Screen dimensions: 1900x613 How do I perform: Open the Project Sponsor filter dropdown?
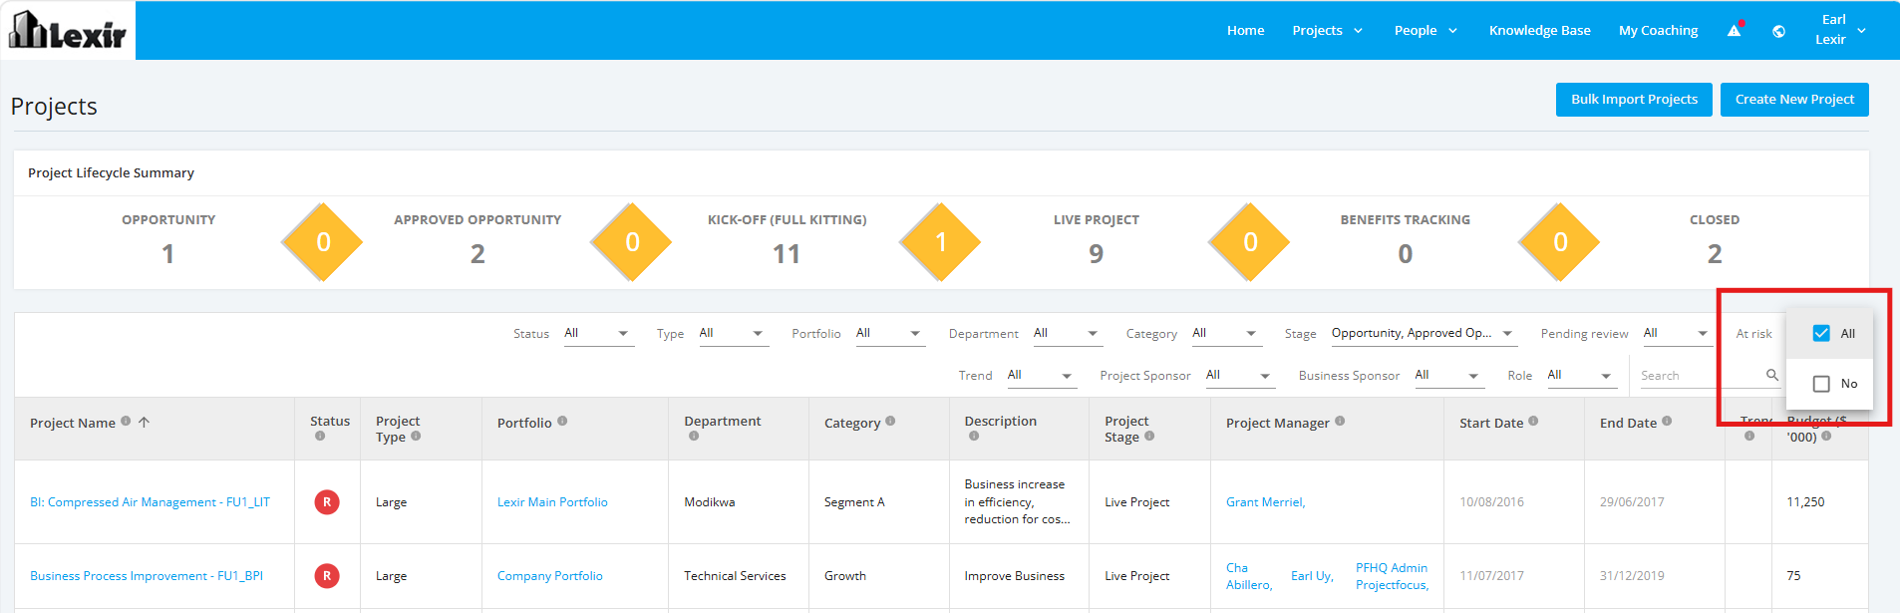coord(1239,376)
